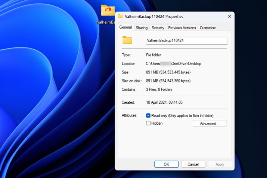
Task: Select the ValheimBackup folder icon on desktop
Action: [x=108, y=10]
